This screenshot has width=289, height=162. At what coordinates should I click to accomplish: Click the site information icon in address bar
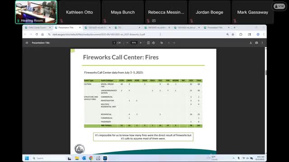49,34
